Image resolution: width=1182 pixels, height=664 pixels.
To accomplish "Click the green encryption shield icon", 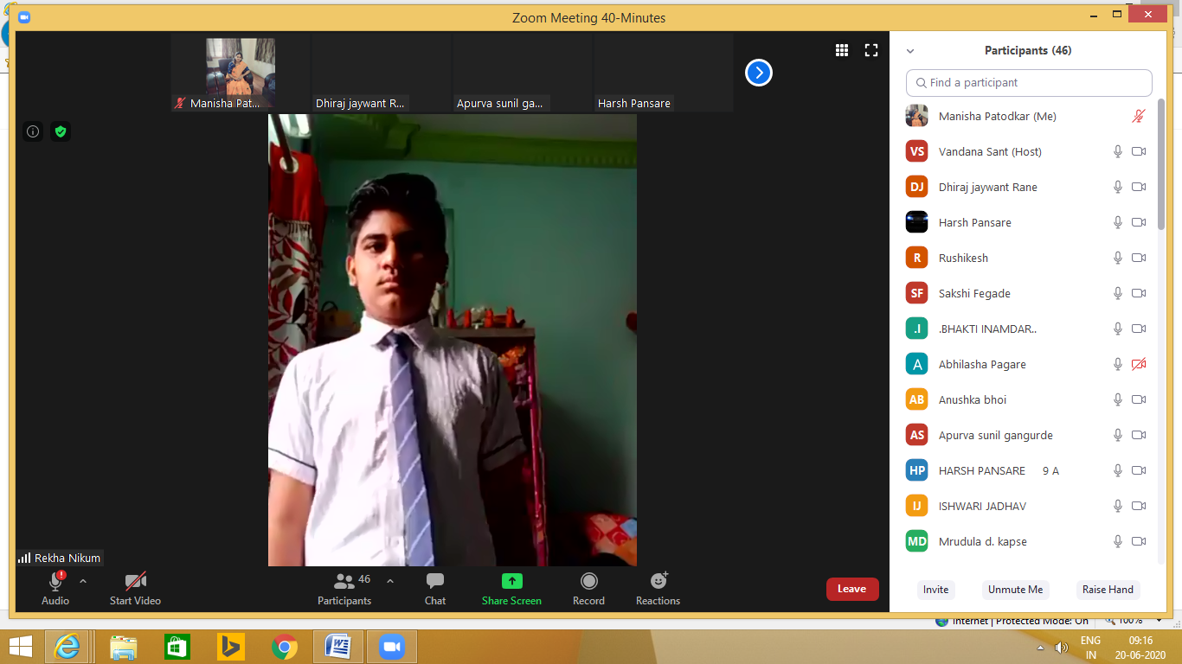I will [x=60, y=131].
